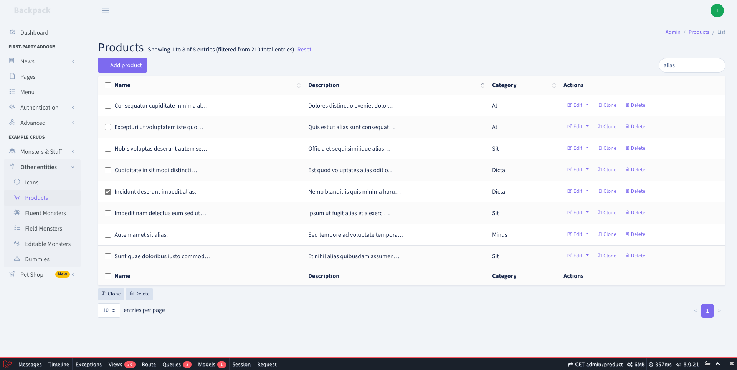Open the entries per page dropdown

[x=109, y=310]
